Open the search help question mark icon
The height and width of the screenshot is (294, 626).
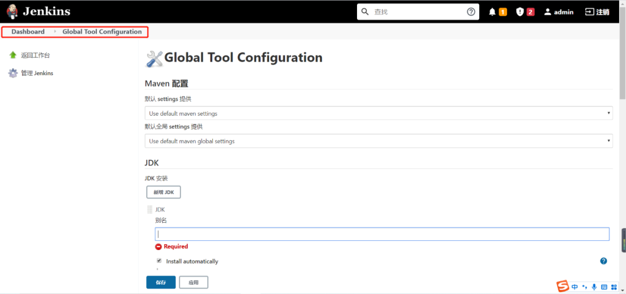(471, 12)
